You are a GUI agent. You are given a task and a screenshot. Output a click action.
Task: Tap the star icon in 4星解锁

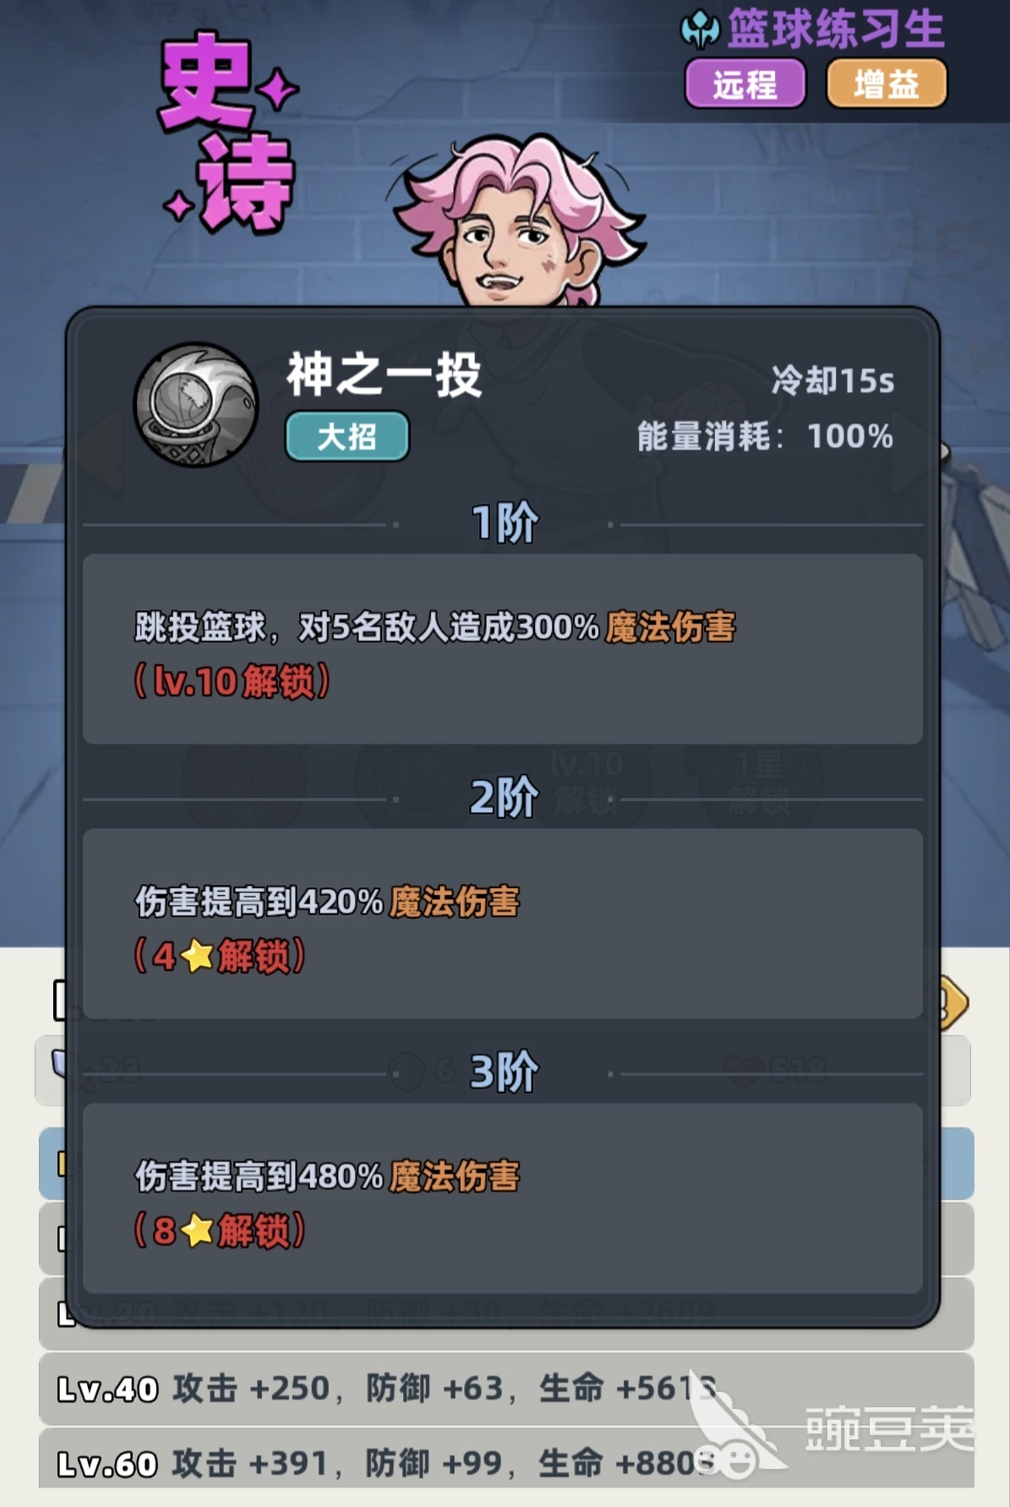click(197, 957)
